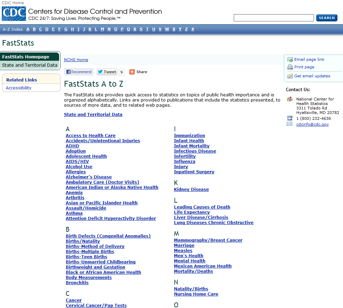Open American Indian or Alaska Native Health
This screenshot has width=343, height=308.
(x=112, y=187)
